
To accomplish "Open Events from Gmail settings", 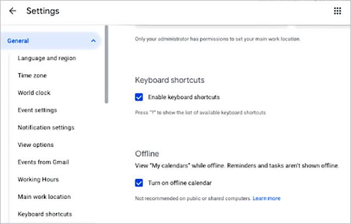I will tap(43, 162).
